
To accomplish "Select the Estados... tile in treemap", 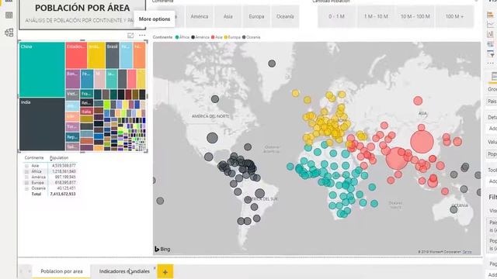I will (76, 55).
